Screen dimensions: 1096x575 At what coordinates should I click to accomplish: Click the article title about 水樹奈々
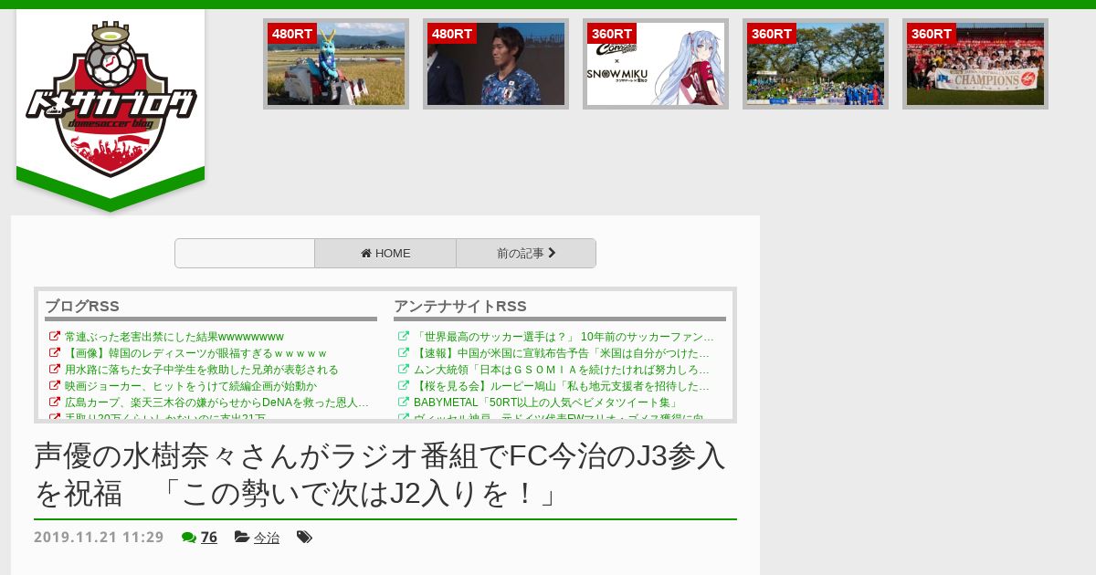point(380,475)
